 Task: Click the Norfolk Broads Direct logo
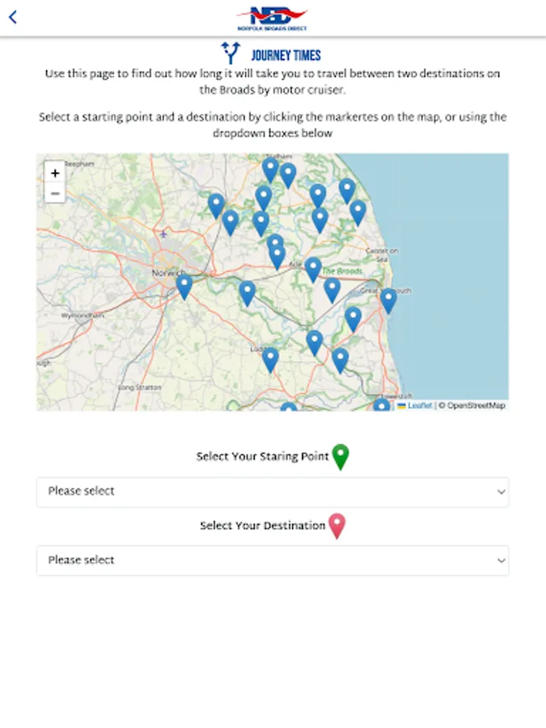point(273,17)
